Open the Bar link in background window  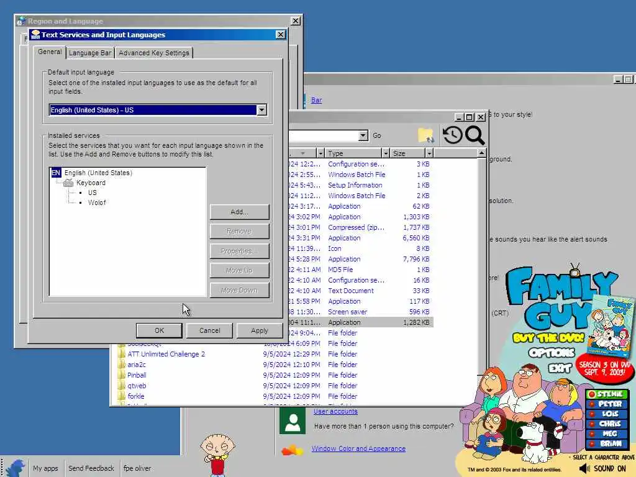[316, 100]
